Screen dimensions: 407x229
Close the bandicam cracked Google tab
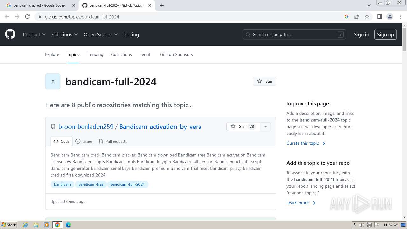(74, 5)
